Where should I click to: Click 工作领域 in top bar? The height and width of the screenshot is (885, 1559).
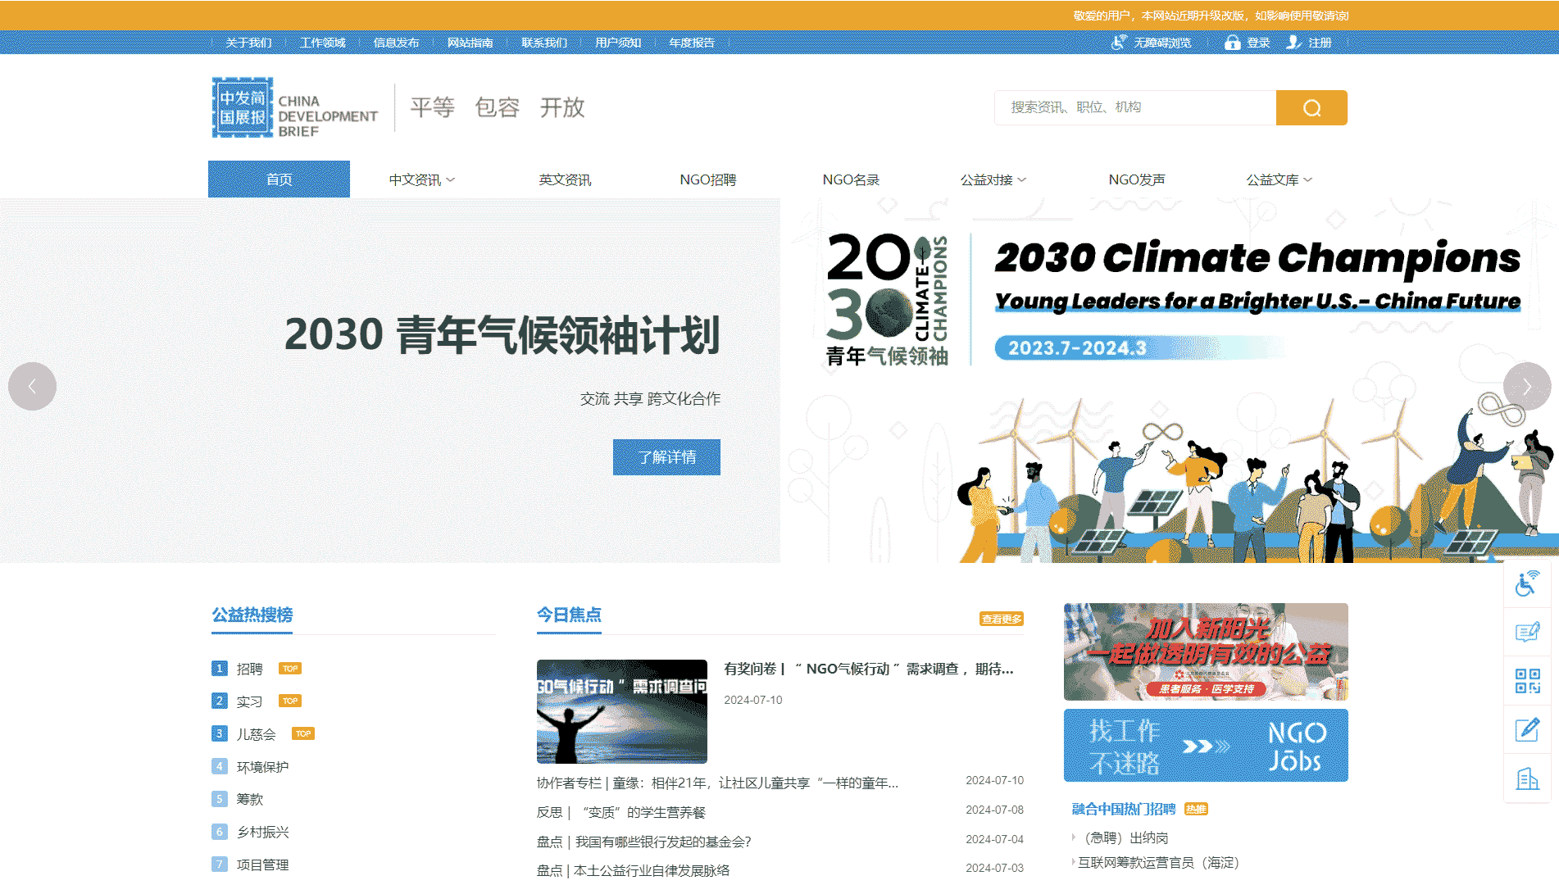(322, 43)
